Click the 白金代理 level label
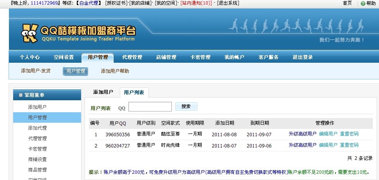This screenshot has height=180, width=379. pos(89,3)
